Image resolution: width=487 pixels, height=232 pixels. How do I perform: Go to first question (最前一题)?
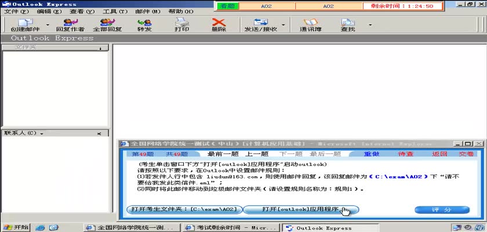223,154
